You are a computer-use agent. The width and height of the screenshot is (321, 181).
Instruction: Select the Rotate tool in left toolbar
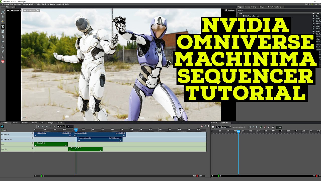[x=3, y=26]
